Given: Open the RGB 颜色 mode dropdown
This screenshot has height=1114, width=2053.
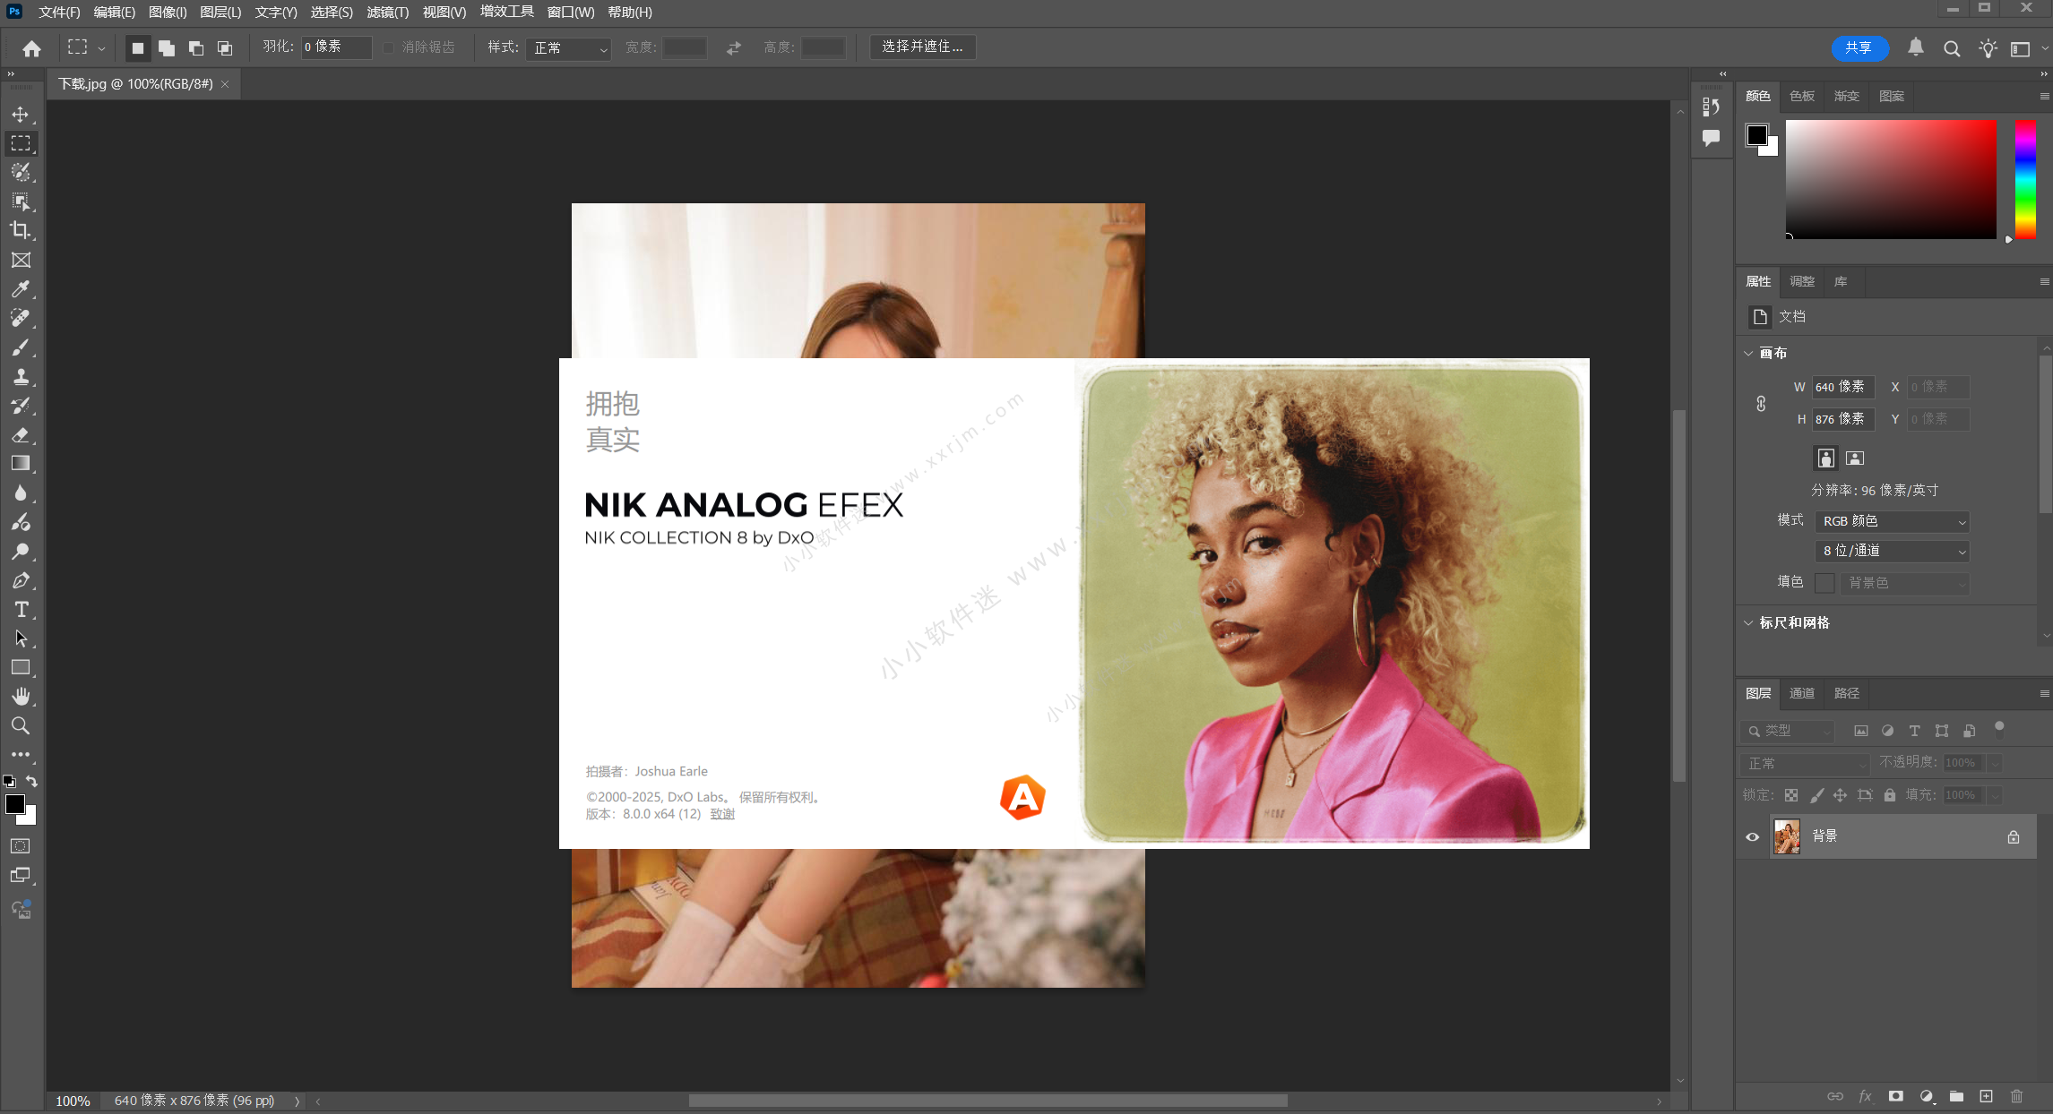Looking at the screenshot, I should click(1893, 521).
